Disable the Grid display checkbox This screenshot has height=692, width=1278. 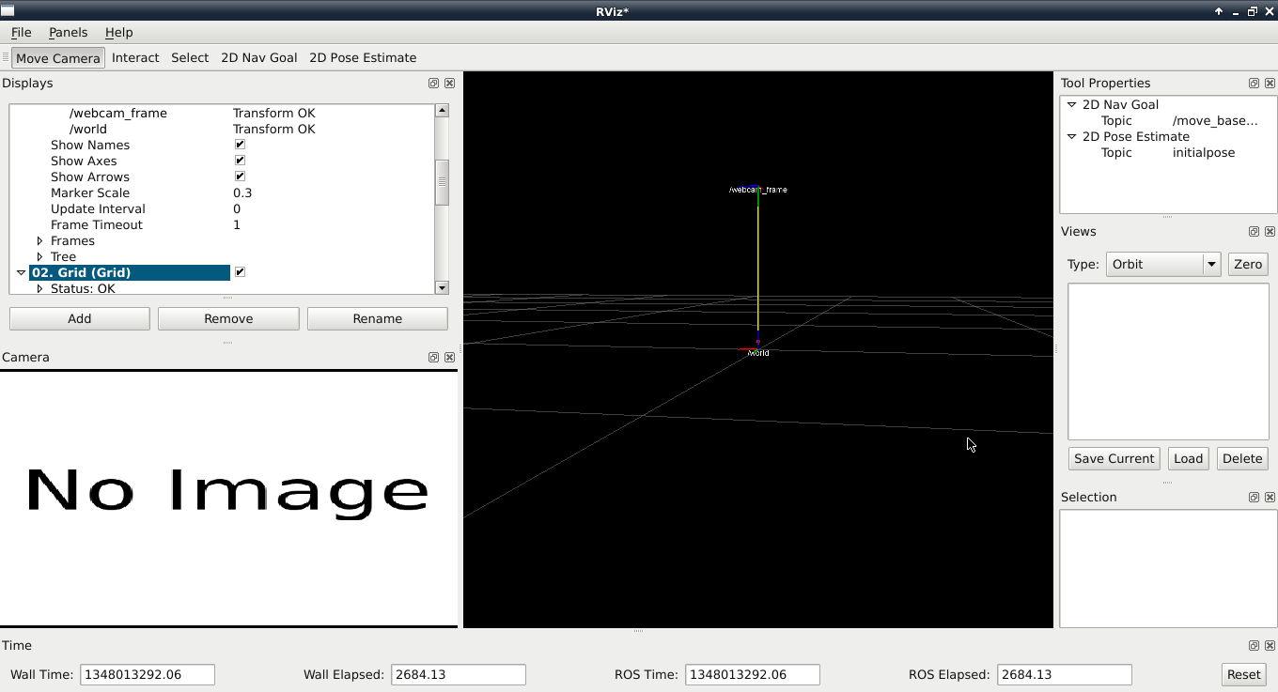[x=240, y=272]
